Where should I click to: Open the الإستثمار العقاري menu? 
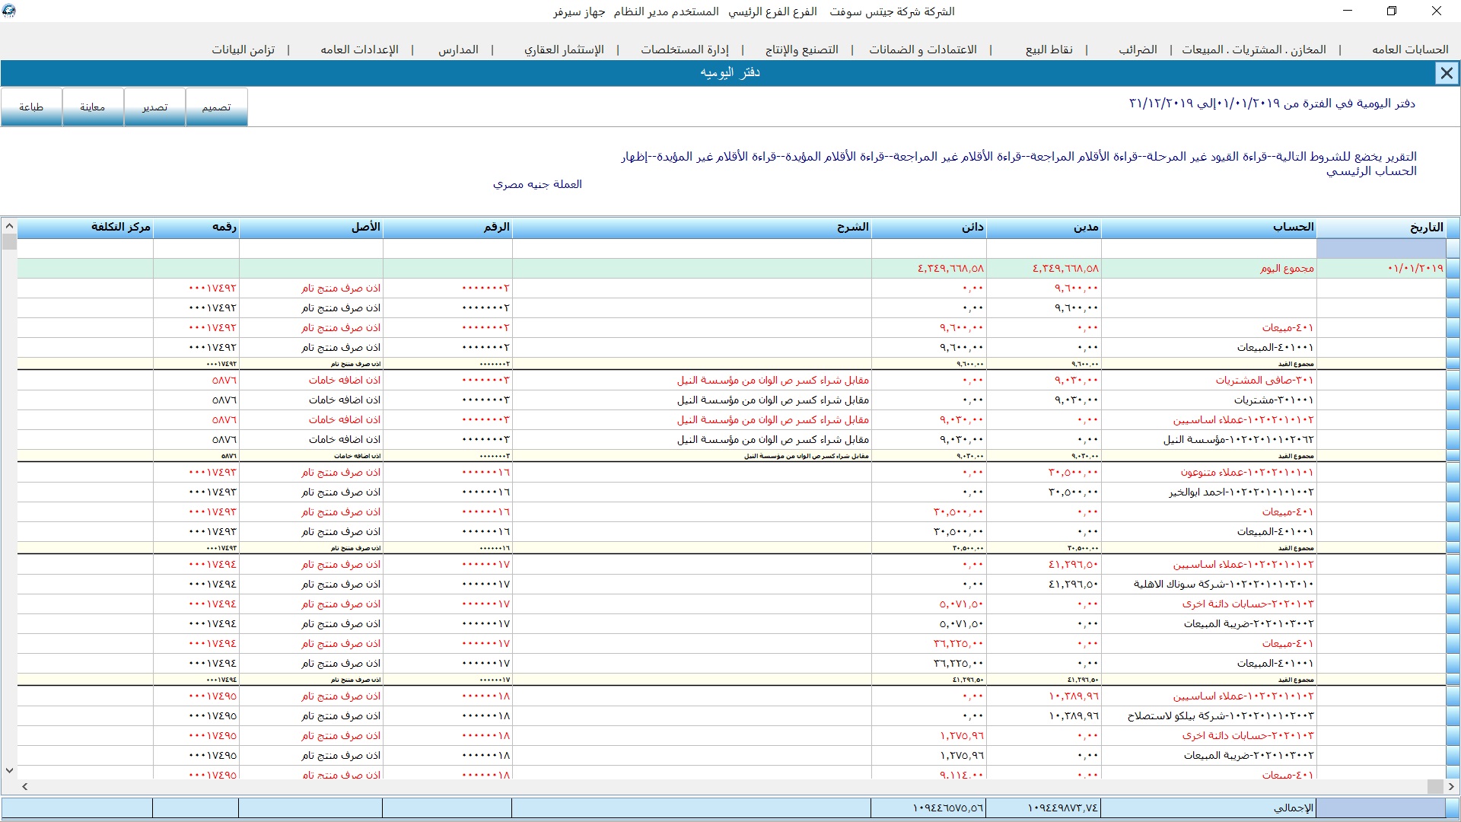[564, 49]
